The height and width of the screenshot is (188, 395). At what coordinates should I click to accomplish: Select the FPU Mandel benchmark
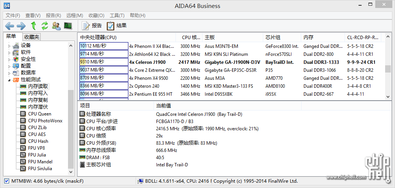click(x=40, y=161)
